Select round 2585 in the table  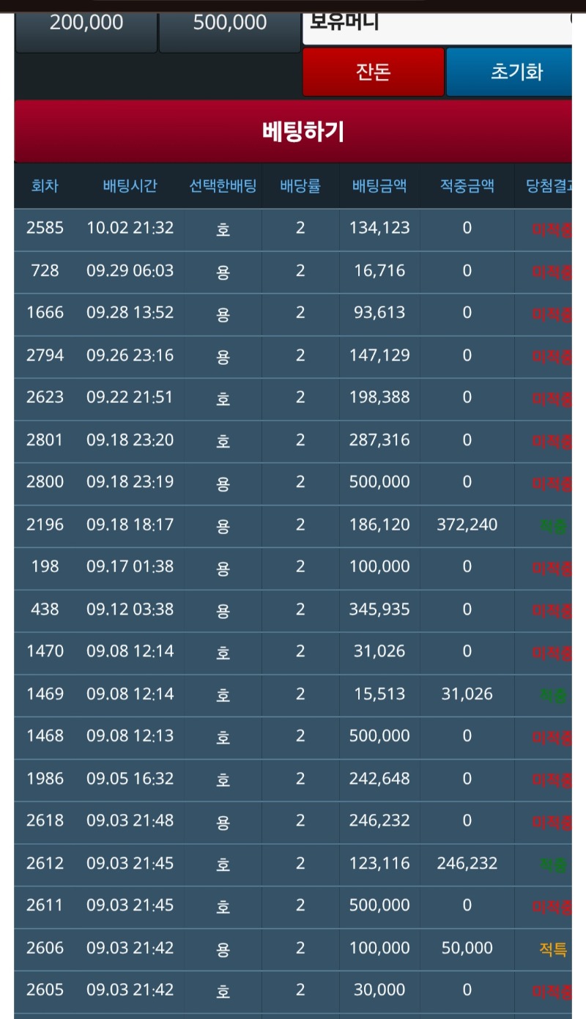tap(45, 228)
